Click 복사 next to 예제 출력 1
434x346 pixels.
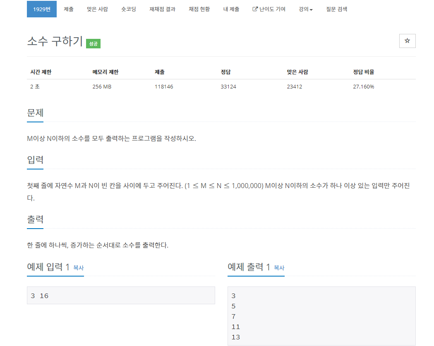click(278, 268)
